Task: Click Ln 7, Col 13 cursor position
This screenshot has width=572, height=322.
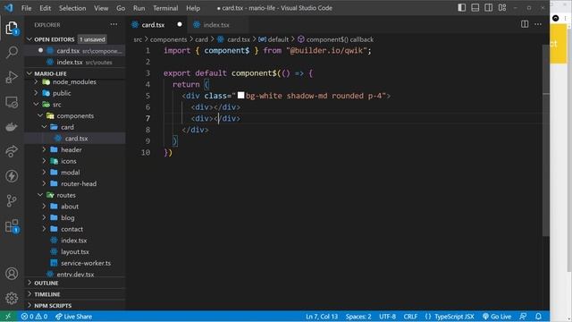Action: pyautogui.click(x=322, y=317)
